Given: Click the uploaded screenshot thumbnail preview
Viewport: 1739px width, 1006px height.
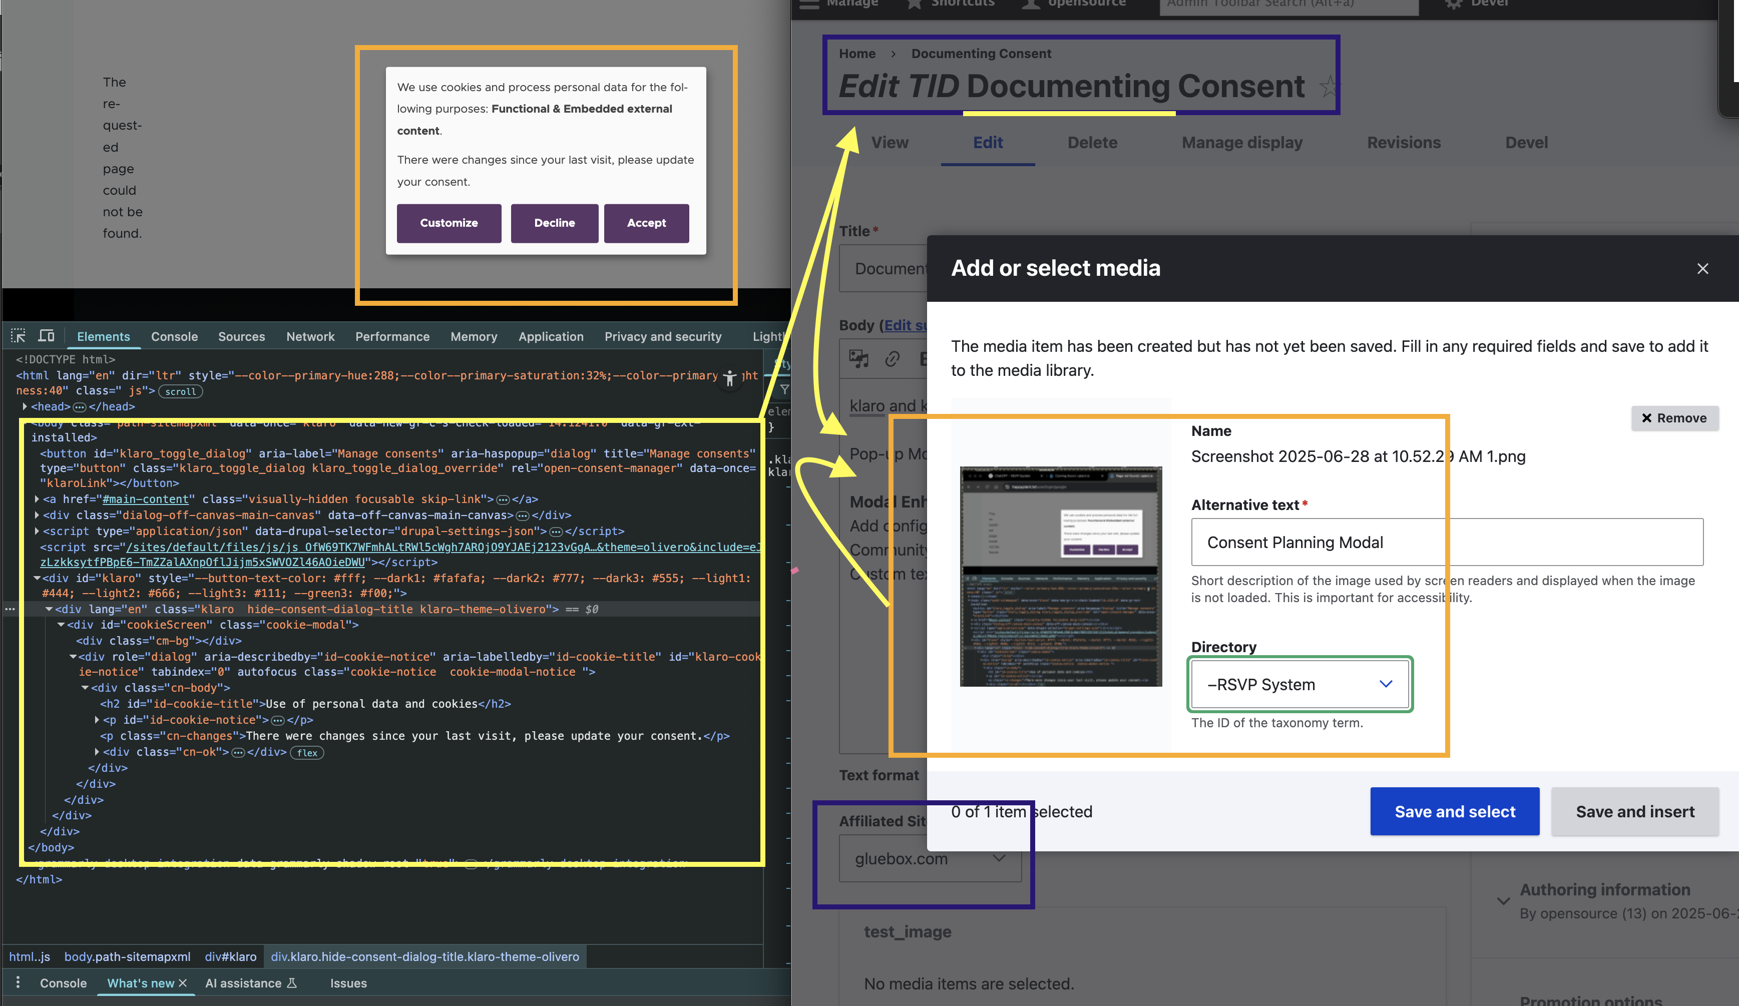Looking at the screenshot, I should point(1061,577).
